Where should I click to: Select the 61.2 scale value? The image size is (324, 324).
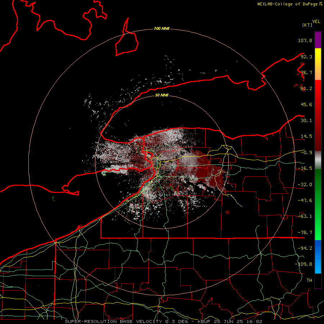coord(306,89)
